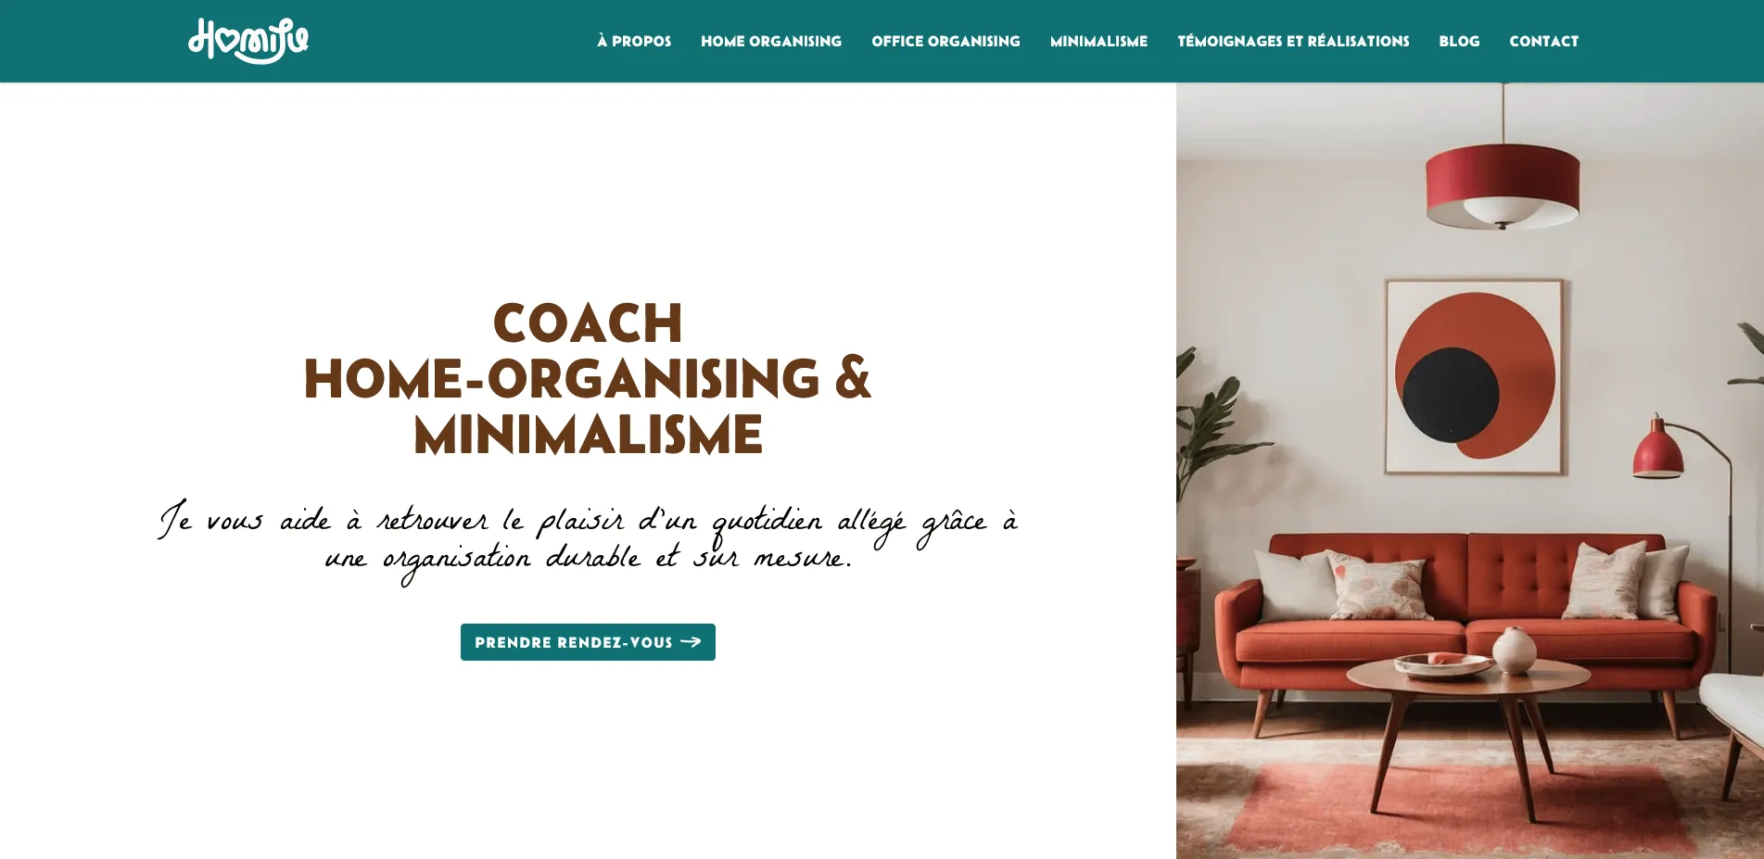Image resolution: width=1764 pixels, height=859 pixels.
Task: Click the red floor lamp shade
Action: point(1658,449)
